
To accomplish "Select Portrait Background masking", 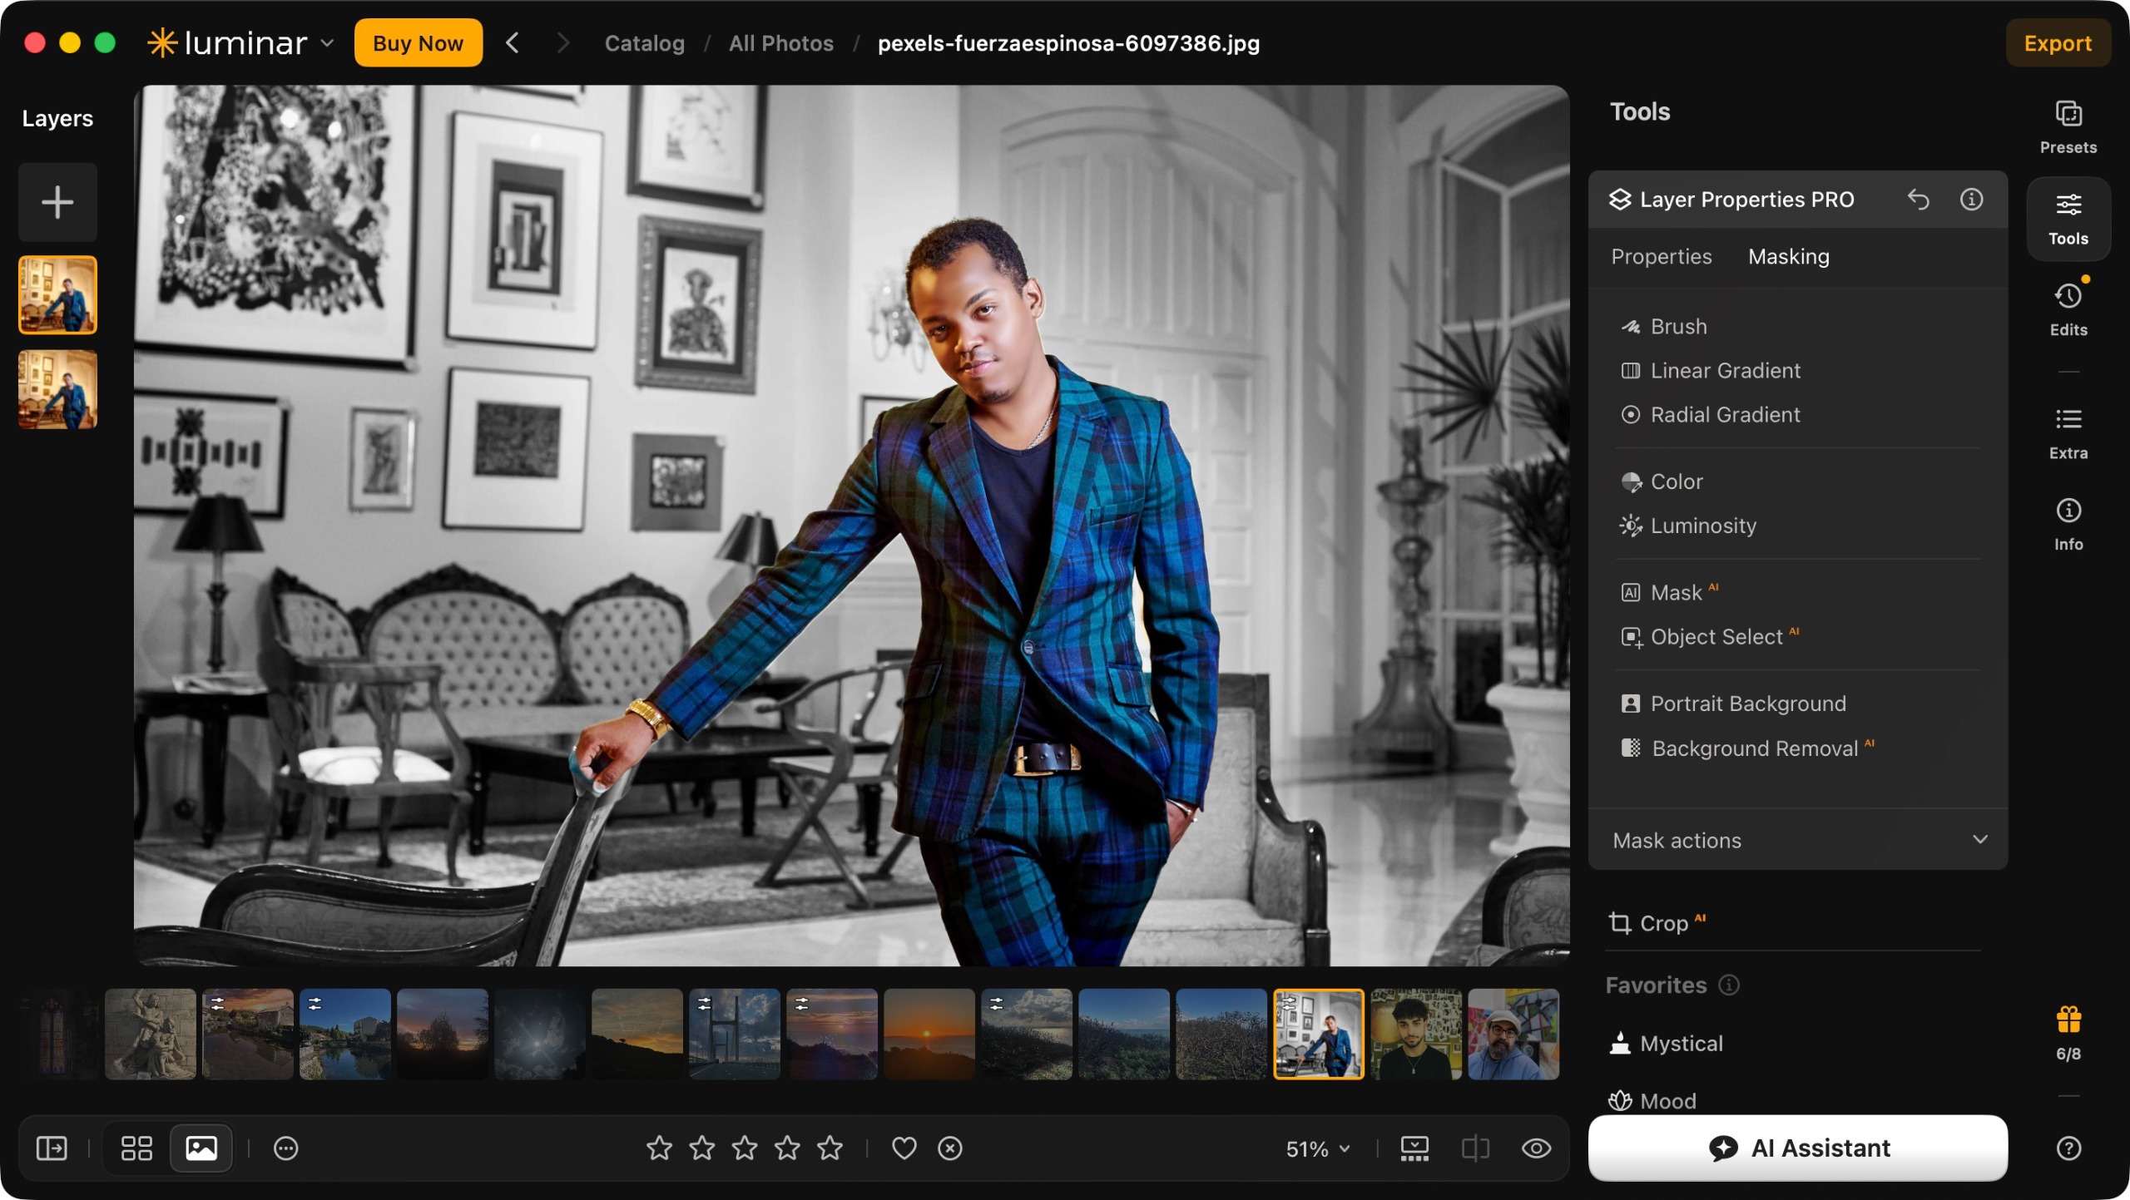I will click(1734, 704).
